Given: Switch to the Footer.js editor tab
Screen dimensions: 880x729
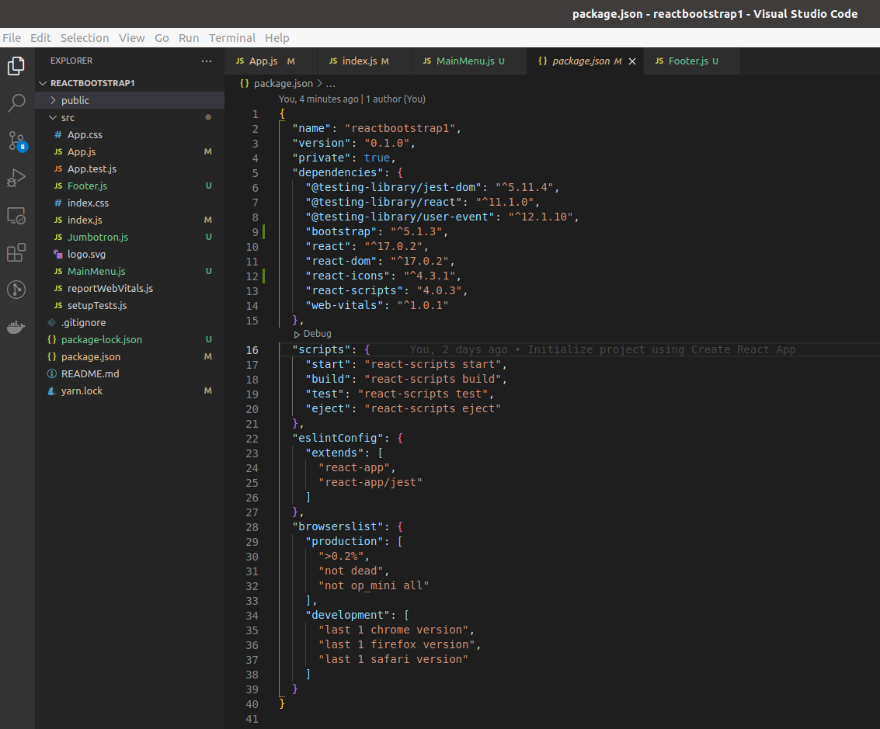Looking at the screenshot, I should (691, 61).
